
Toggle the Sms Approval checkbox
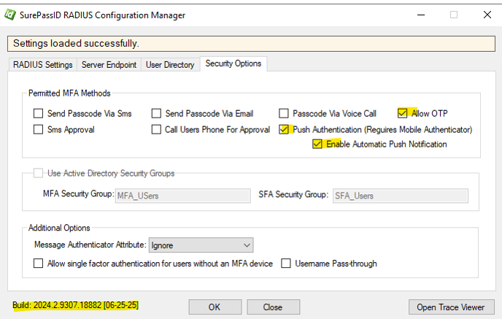[38, 129]
